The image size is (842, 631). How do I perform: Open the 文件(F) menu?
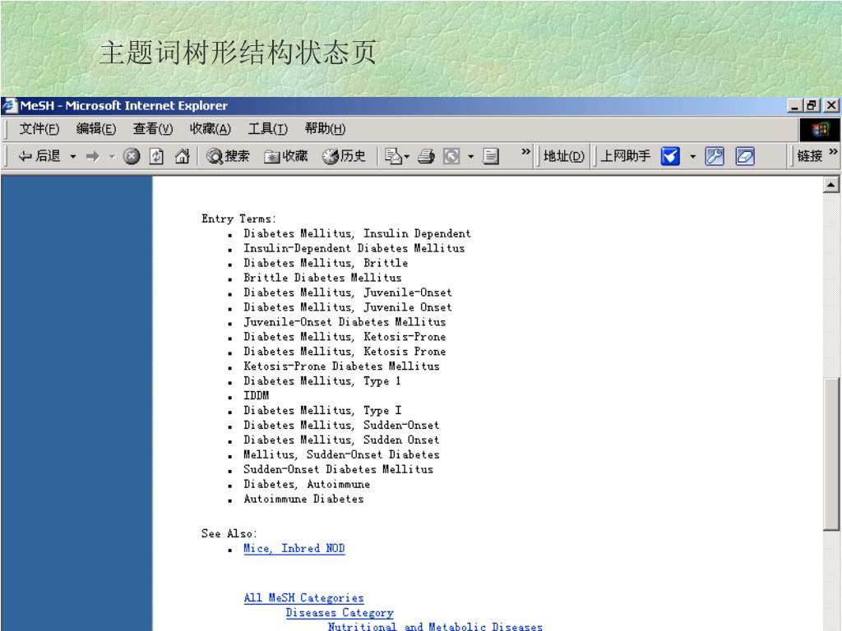click(x=39, y=129)
